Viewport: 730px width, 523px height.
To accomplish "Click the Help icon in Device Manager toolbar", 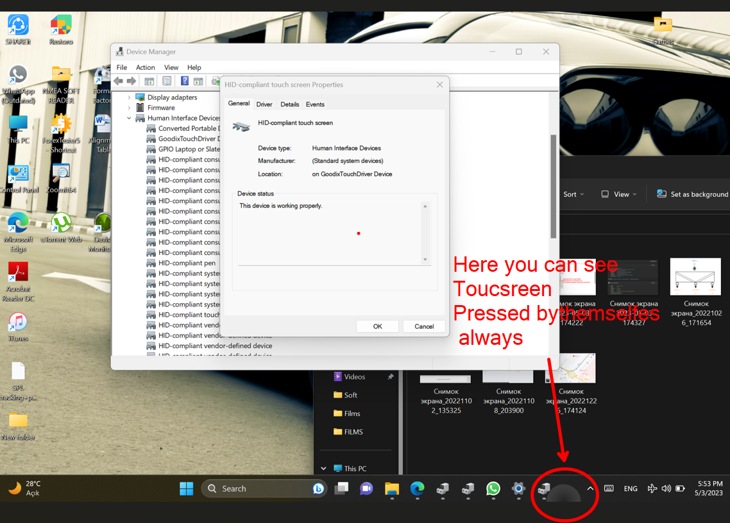I will coord(184,81).
